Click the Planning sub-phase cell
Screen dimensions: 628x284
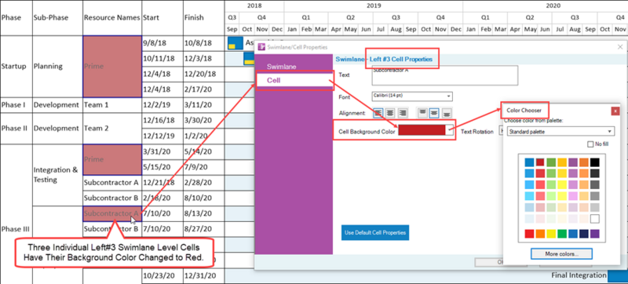pos(57,67)
